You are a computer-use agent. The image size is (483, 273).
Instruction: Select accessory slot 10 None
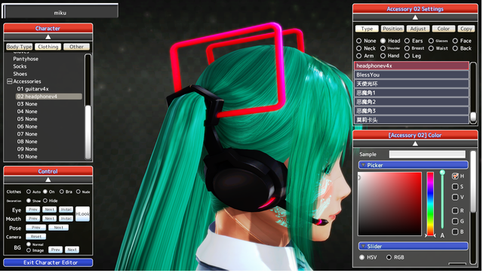click(x=27, y=157)
